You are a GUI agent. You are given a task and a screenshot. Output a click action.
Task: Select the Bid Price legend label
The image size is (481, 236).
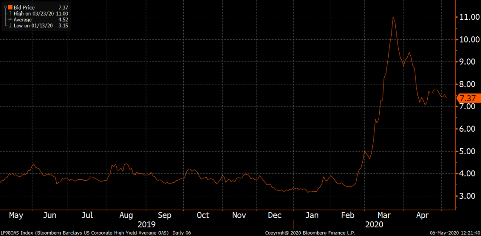click(x=24, y=8)
